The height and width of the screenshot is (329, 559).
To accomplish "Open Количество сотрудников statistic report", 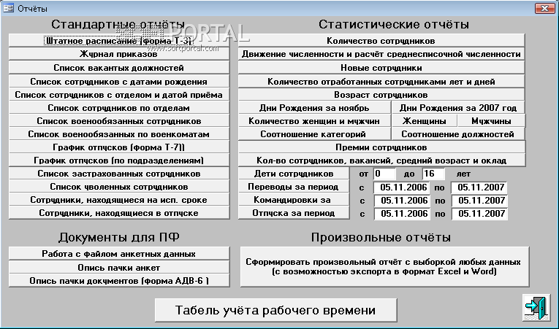I will 381,41.
